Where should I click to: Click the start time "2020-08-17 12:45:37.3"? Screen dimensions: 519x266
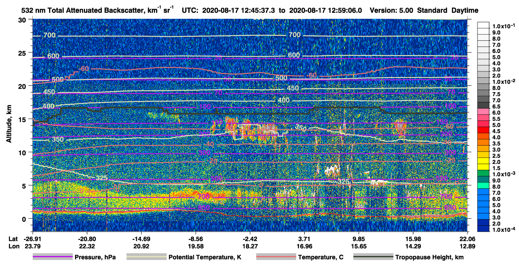click(x=238, y=10)
